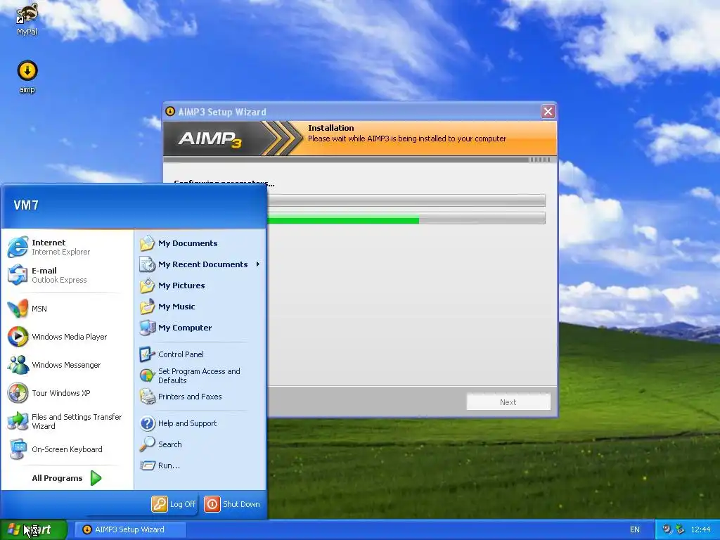The image size is (720, 540).
Task: Open Set Program Access and Defaults
Action: [200, 375]
